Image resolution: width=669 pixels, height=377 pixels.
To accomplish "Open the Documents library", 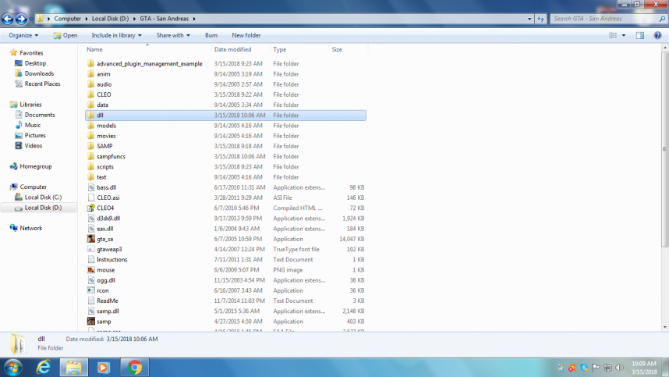I will tap(39, 115).
